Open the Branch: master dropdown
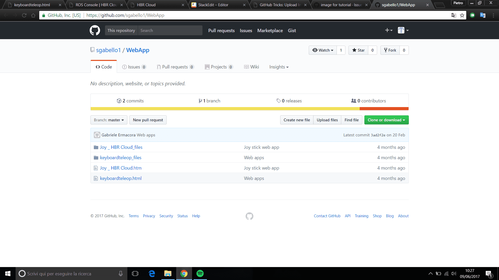Image resolution: width=499 pixels, height=280 pixels. [109, 120]
